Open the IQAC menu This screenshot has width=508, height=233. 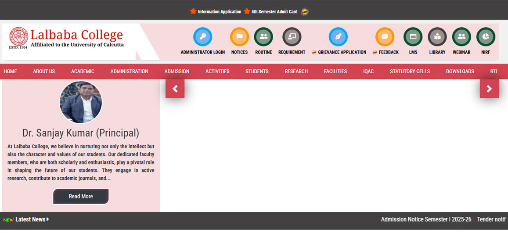368,72
